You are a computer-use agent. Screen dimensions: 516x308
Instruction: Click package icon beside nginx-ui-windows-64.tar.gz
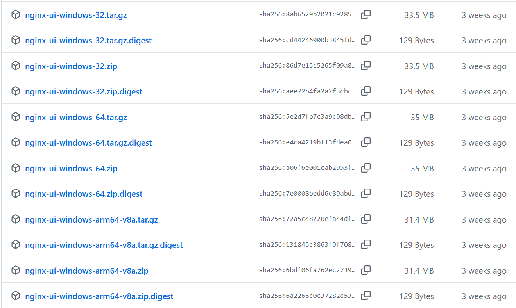pyautogui.click(x=16, y=117)
